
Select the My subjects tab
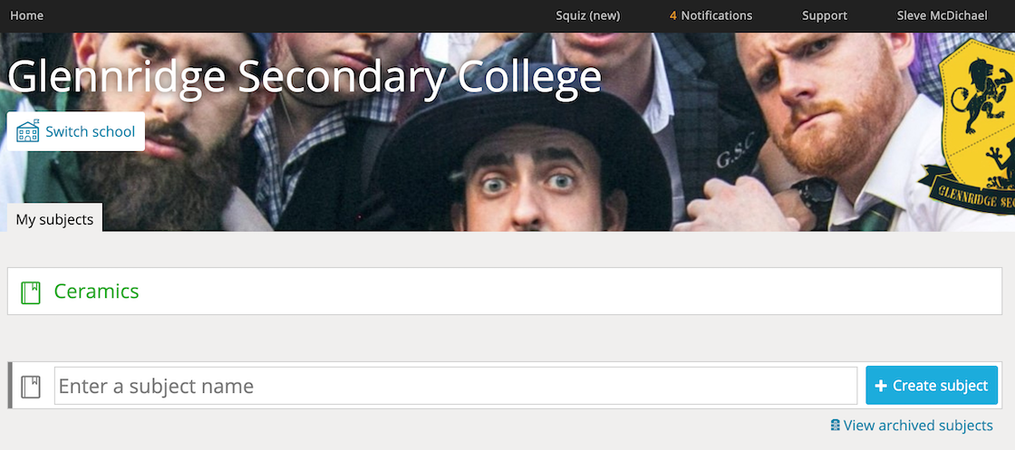coord(54,219)
